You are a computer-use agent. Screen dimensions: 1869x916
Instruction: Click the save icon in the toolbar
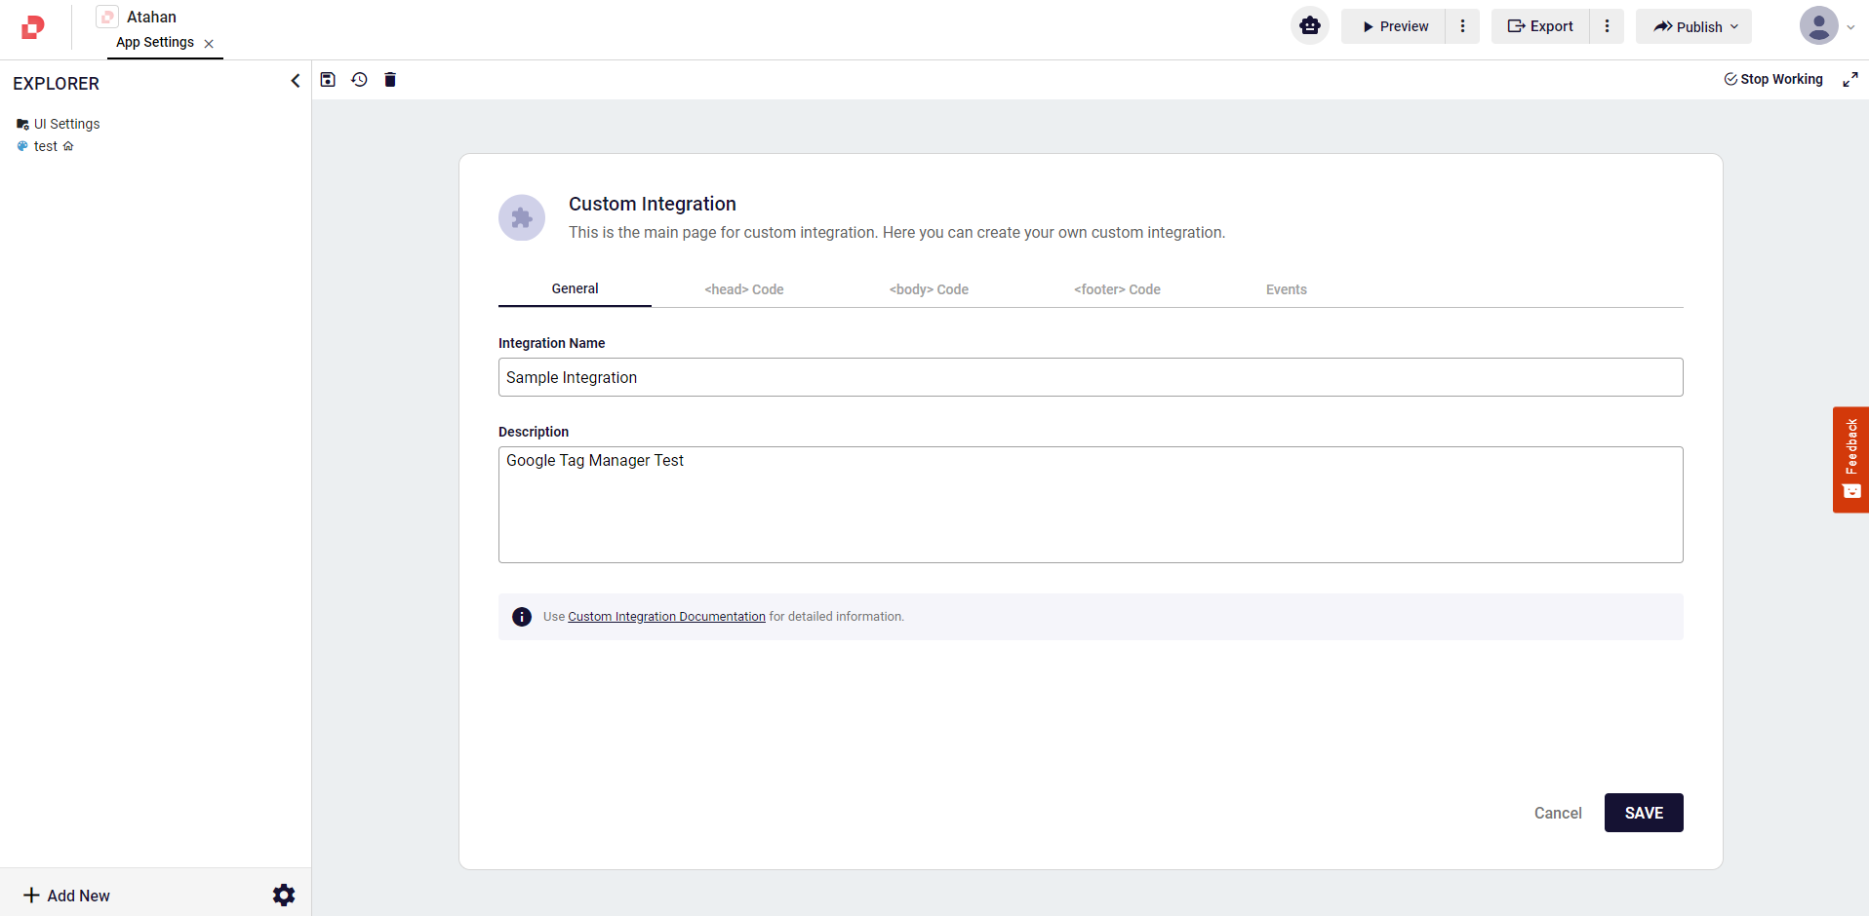point(328,80)
